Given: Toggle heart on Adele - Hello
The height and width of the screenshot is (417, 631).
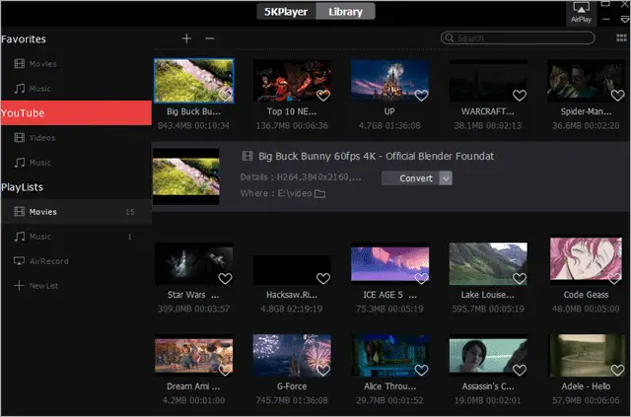Looking at the screenshot, I should (618, 370).
